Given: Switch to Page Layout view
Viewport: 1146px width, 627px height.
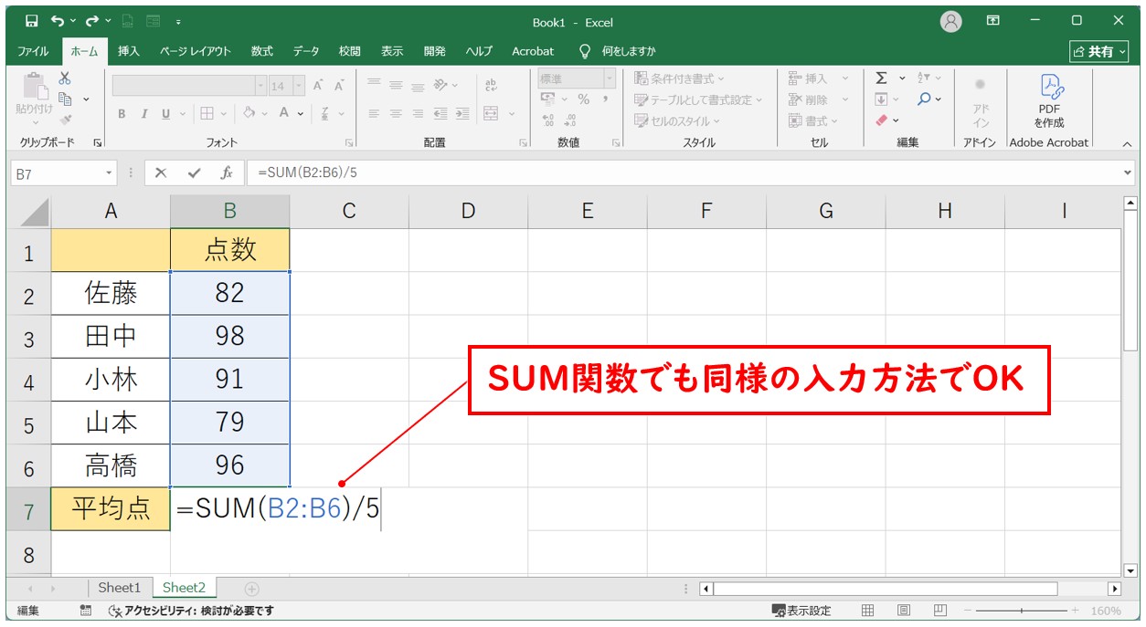Looking at the screenshot, I should click(x=904, y=611).
